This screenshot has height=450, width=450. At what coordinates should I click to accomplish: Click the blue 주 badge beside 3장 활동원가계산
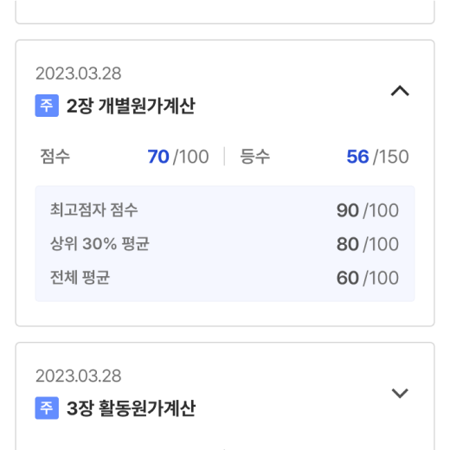click(x=47, y=408)
